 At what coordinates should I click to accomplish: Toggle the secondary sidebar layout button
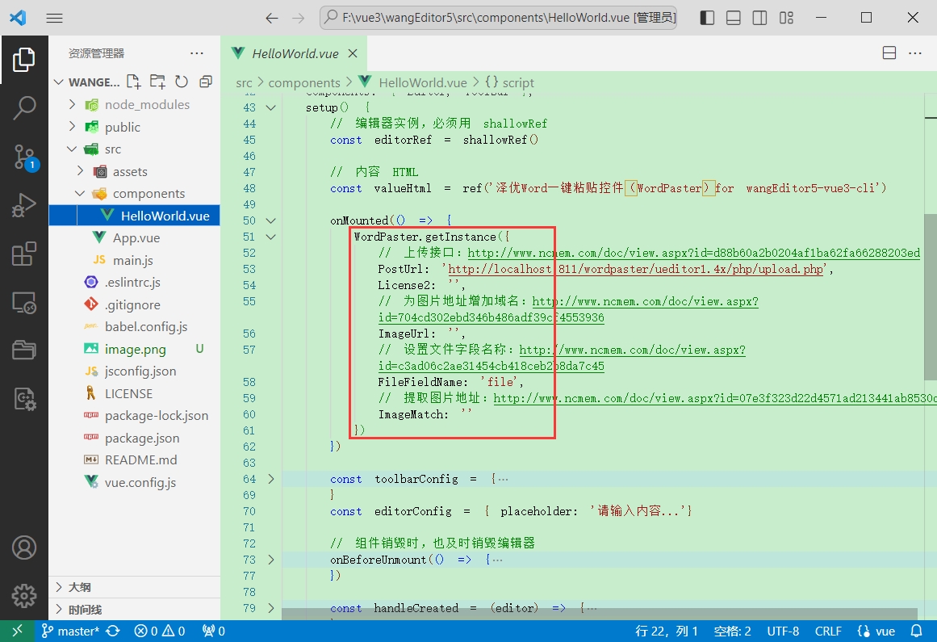coord(759,18)
